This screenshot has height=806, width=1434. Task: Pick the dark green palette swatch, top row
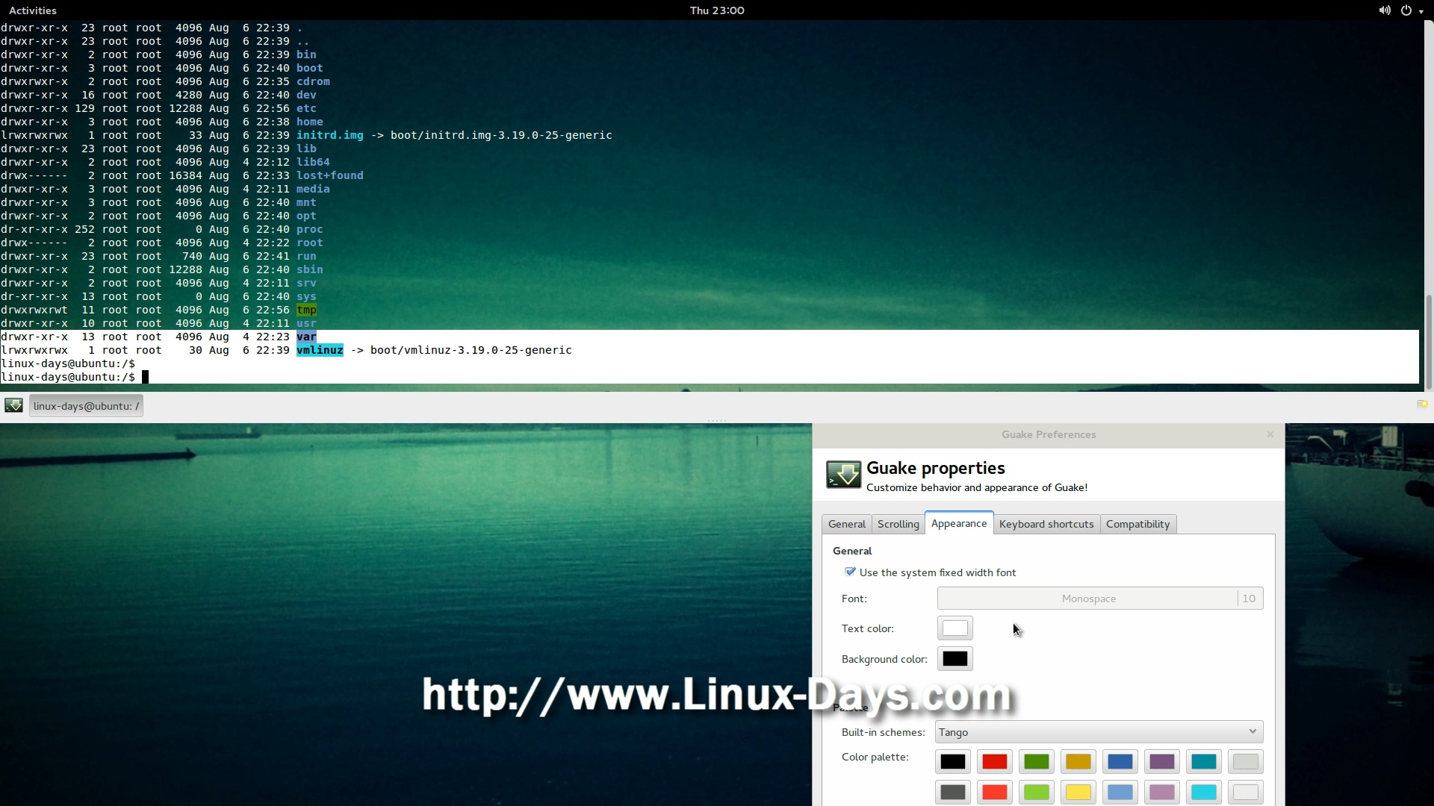[x=1036, y=762]
